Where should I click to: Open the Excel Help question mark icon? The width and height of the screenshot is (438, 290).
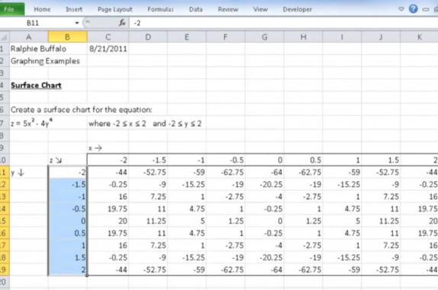413,9
